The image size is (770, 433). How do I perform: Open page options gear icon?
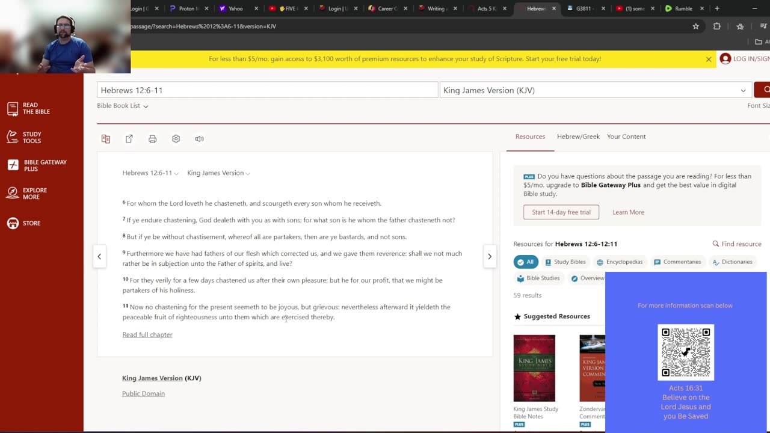coord(176,139)
